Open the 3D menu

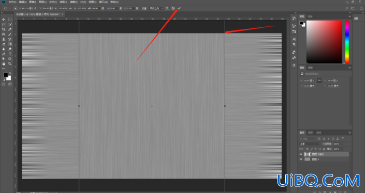click(83, 2)
